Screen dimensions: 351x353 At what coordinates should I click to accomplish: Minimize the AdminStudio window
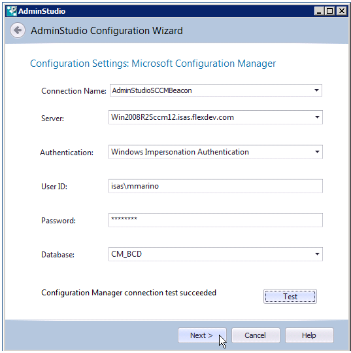319,11
